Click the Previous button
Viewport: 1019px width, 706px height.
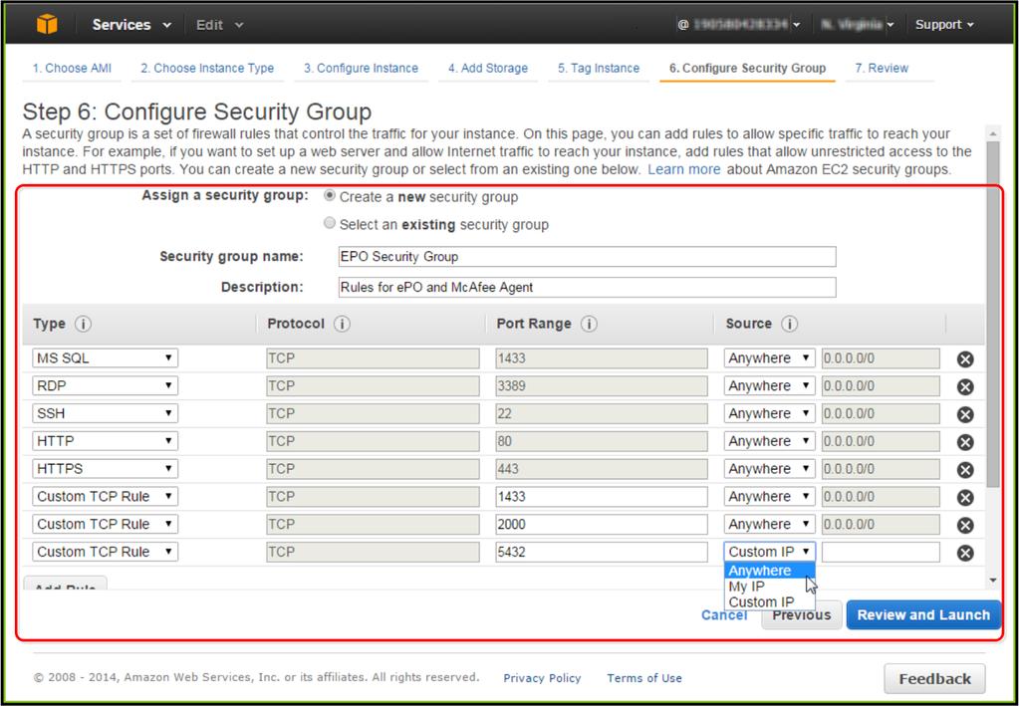tap(801, 615)
